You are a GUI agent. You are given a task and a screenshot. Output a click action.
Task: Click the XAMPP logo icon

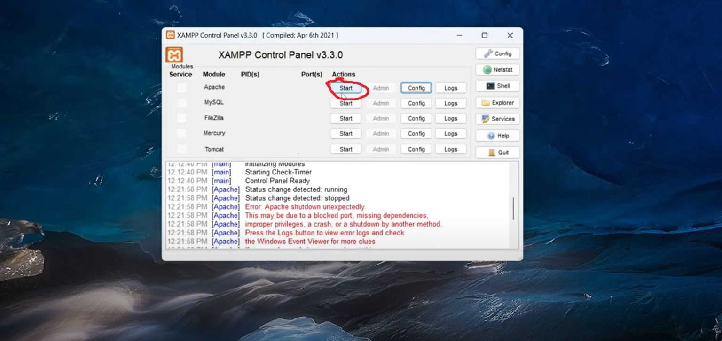click(x=174, y=55)
